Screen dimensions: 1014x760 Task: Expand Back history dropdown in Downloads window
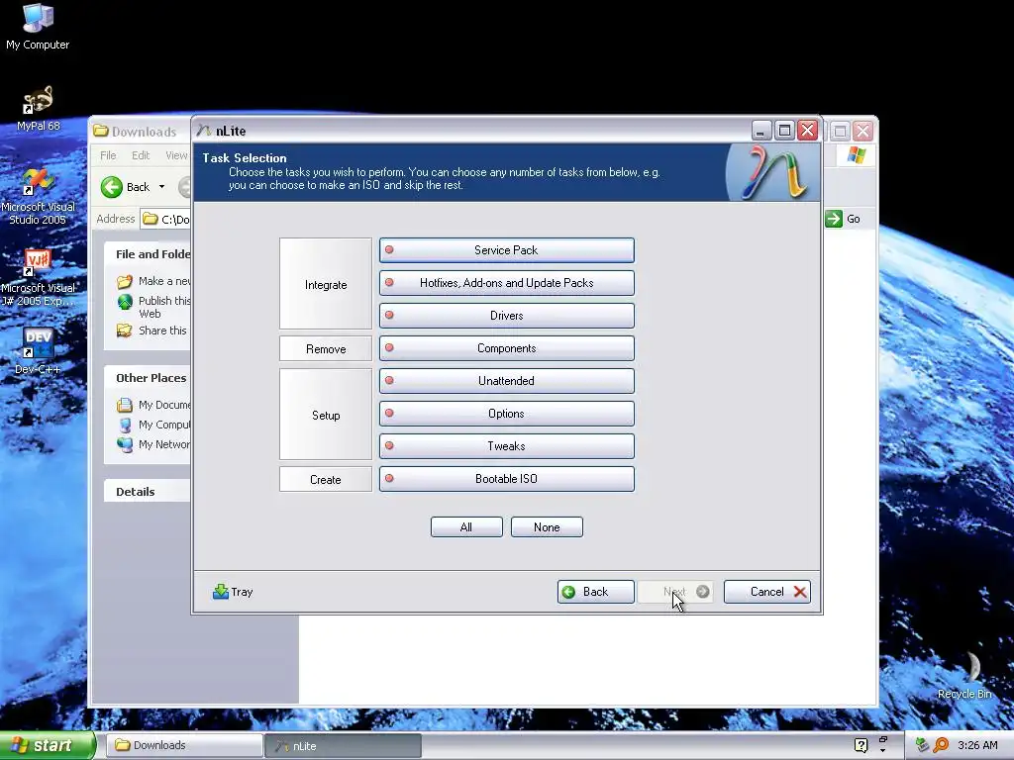161,187
